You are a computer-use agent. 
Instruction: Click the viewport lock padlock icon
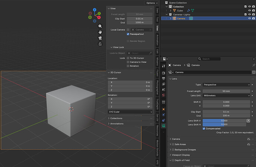[100, 44]
